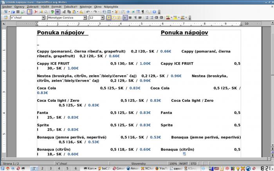Screen dimensions: 274x171
Task: Run the Spellcheck icon
Action: point(52,12)
